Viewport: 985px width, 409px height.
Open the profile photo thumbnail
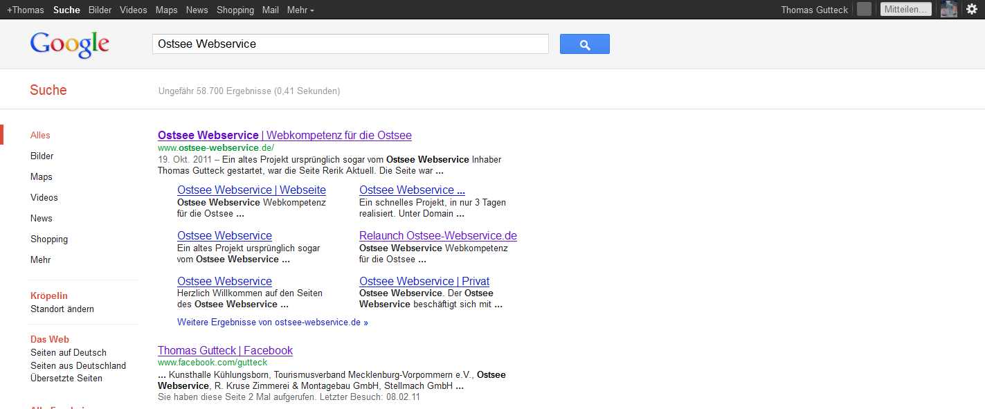coord(949,9)
